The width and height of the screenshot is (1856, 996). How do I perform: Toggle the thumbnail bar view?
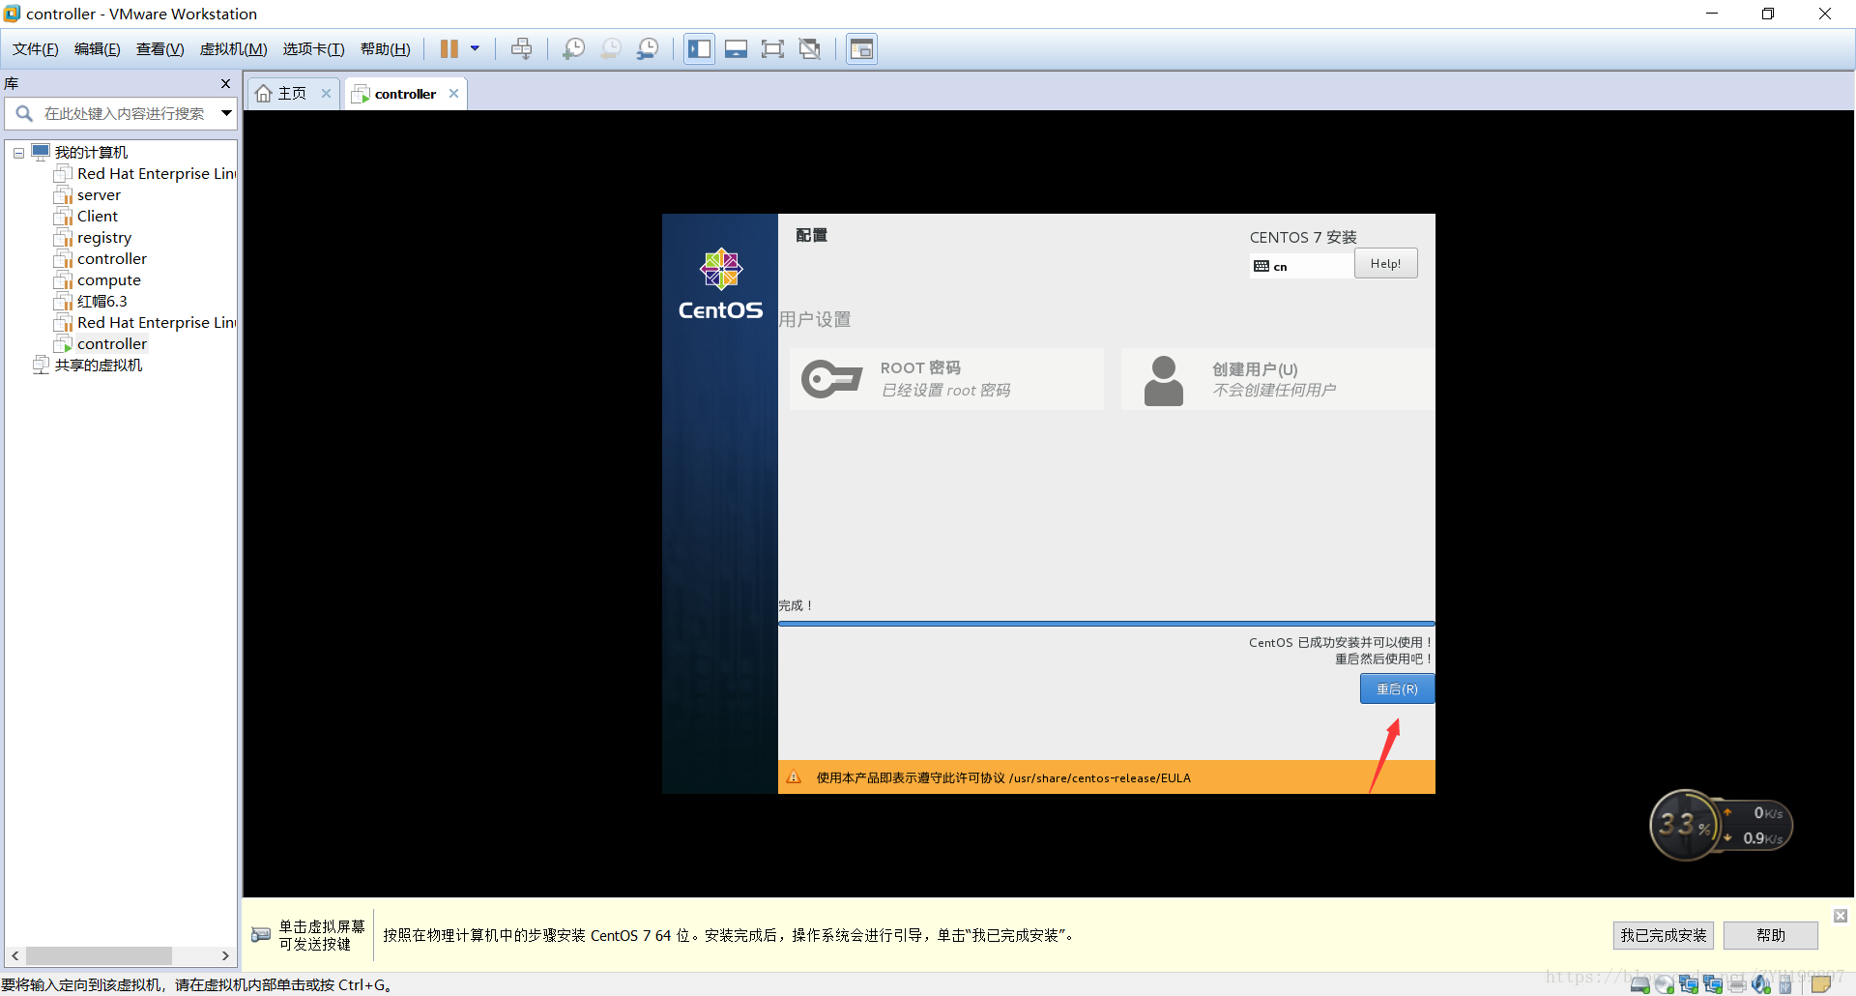click(736, 49)
